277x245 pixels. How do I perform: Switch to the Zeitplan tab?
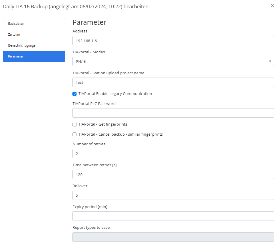point(34,34)
